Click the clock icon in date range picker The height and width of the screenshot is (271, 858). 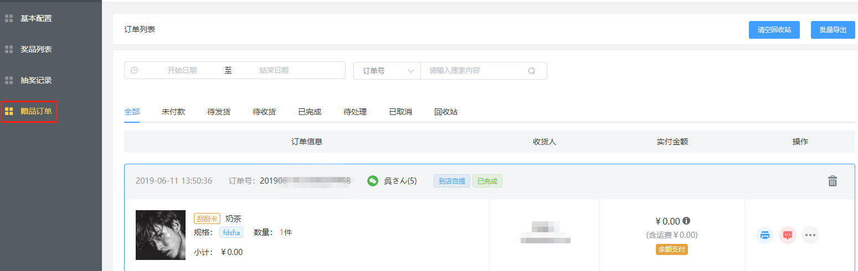(x=134, y=70)
